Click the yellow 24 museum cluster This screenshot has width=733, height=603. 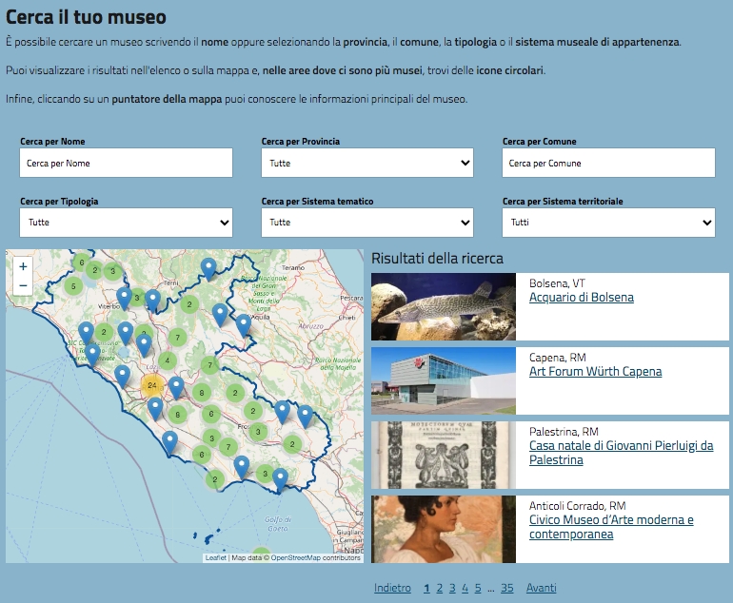pos(151,385)
